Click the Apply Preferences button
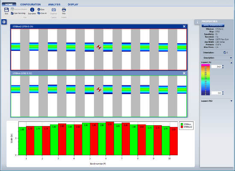Viewport: 235px width, 171px height. click(x=213, y=26)
